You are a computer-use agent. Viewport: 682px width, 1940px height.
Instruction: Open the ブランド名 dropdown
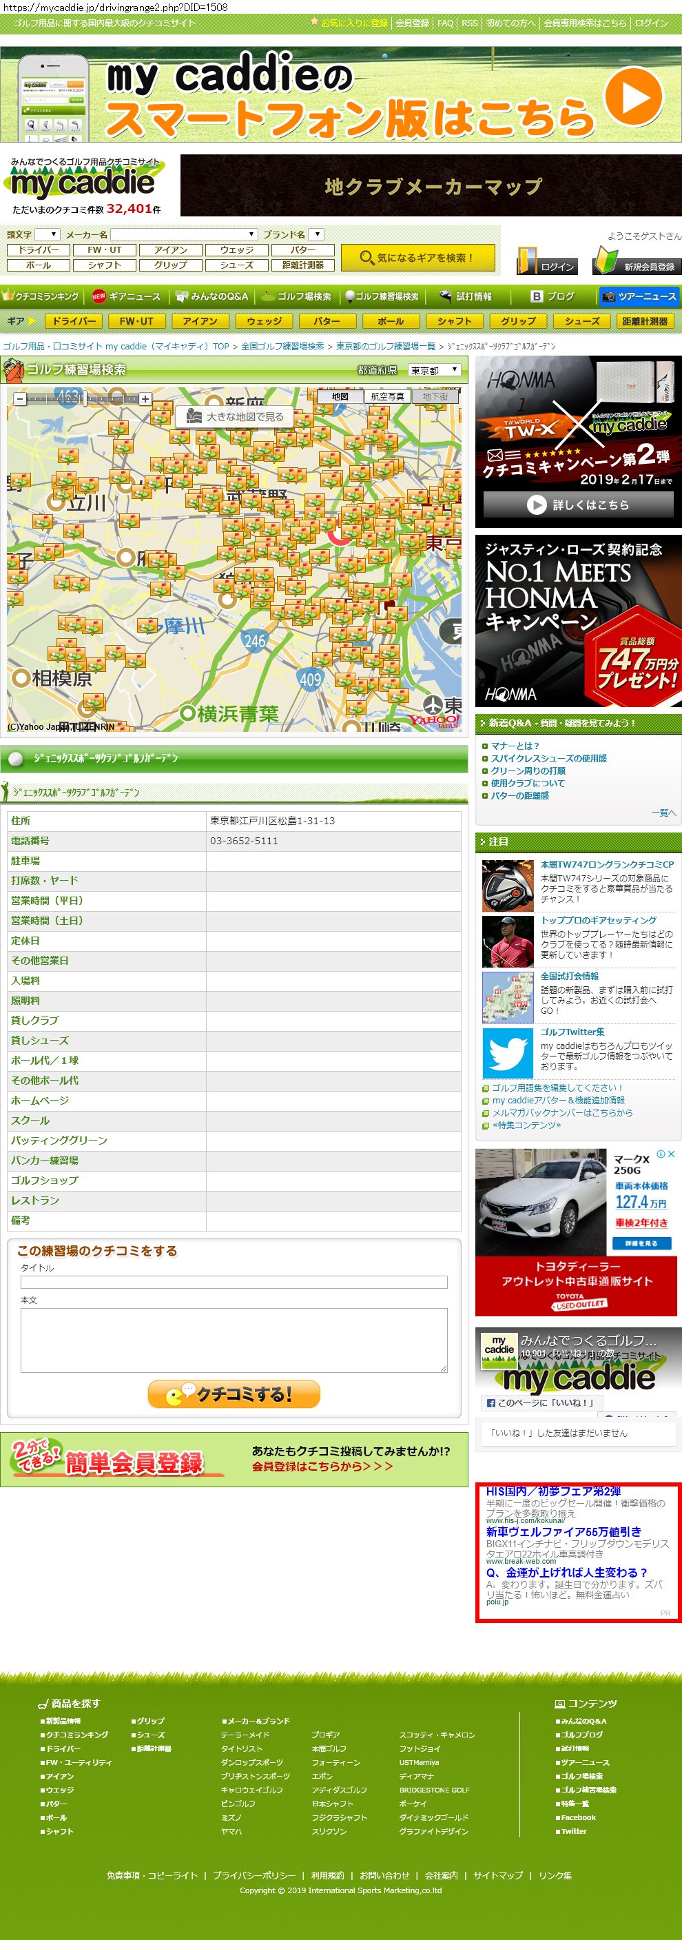316,234
